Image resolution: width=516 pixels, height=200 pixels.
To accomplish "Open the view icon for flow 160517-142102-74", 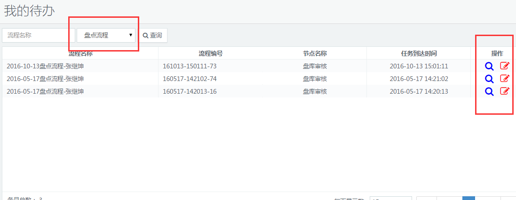I will 489,79.
